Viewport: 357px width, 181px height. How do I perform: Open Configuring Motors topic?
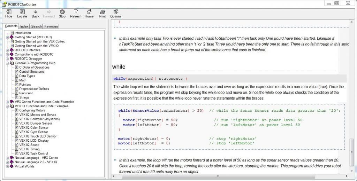(x=32, y=110)
